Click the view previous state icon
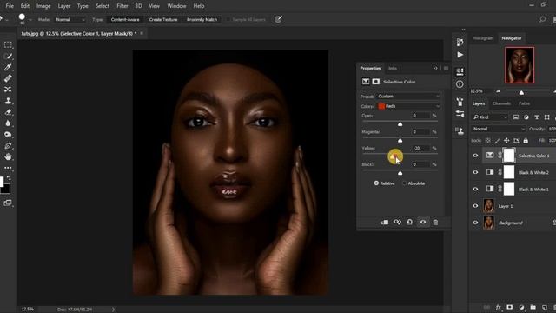Image resolution: width=556 pixels, height=313 pixels. click(x=397, y=223)
